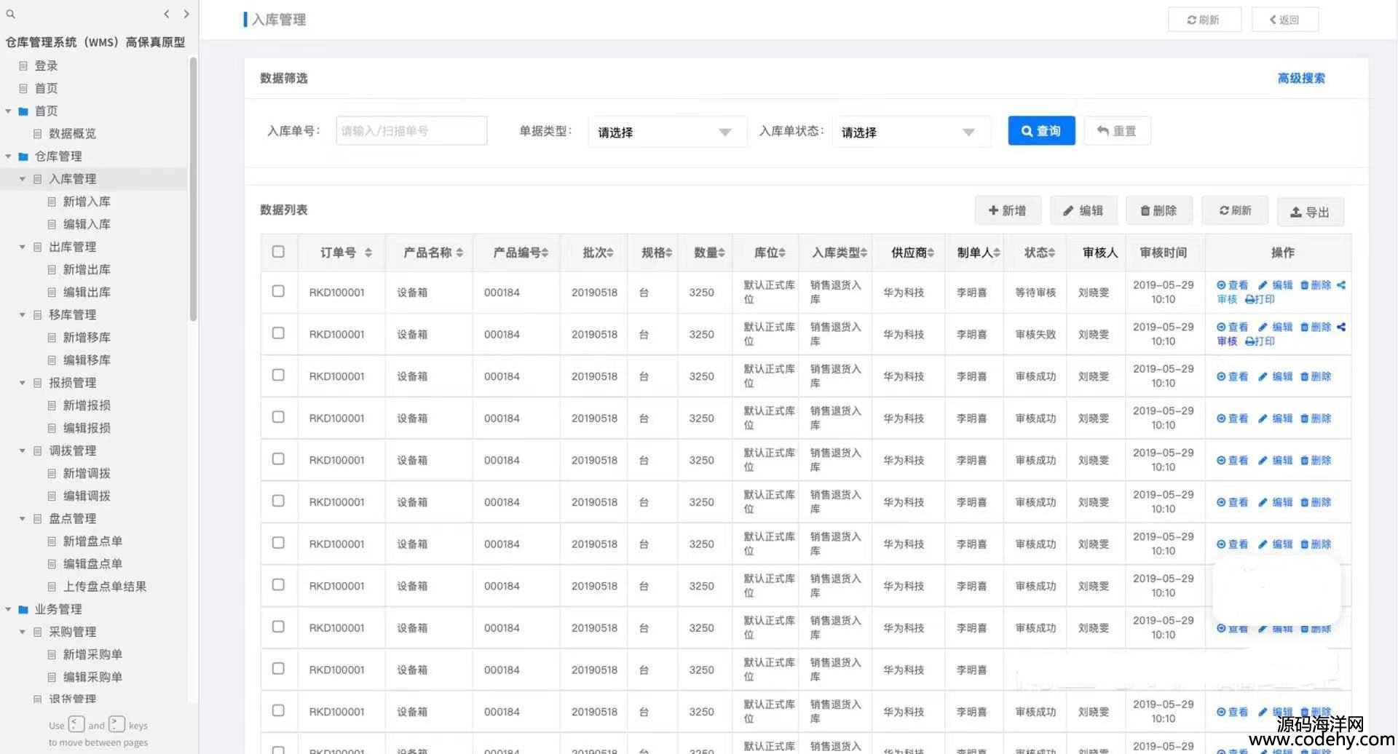The width and height of the screenshot is (1398, 754).
Task: Open 上传盘点单结果 page in sidebar
Action: tap(104, 587)
